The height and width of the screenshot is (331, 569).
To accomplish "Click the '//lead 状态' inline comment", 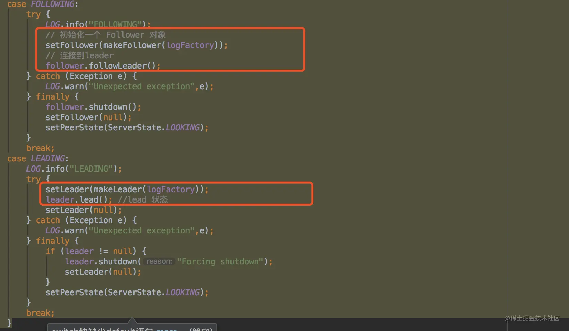I will [x=143, y=199].
